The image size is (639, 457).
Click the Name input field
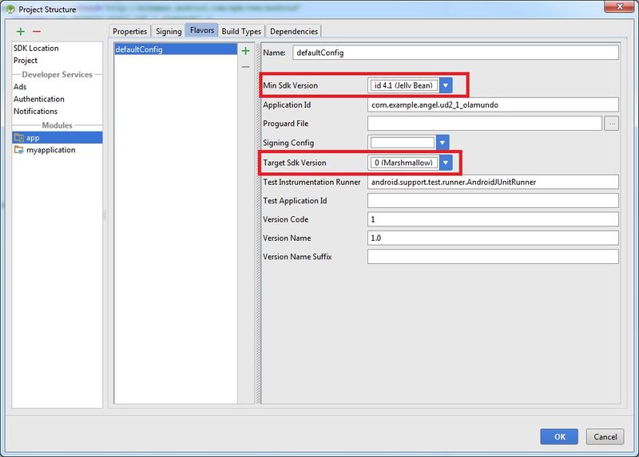click(x=455, y=53)
